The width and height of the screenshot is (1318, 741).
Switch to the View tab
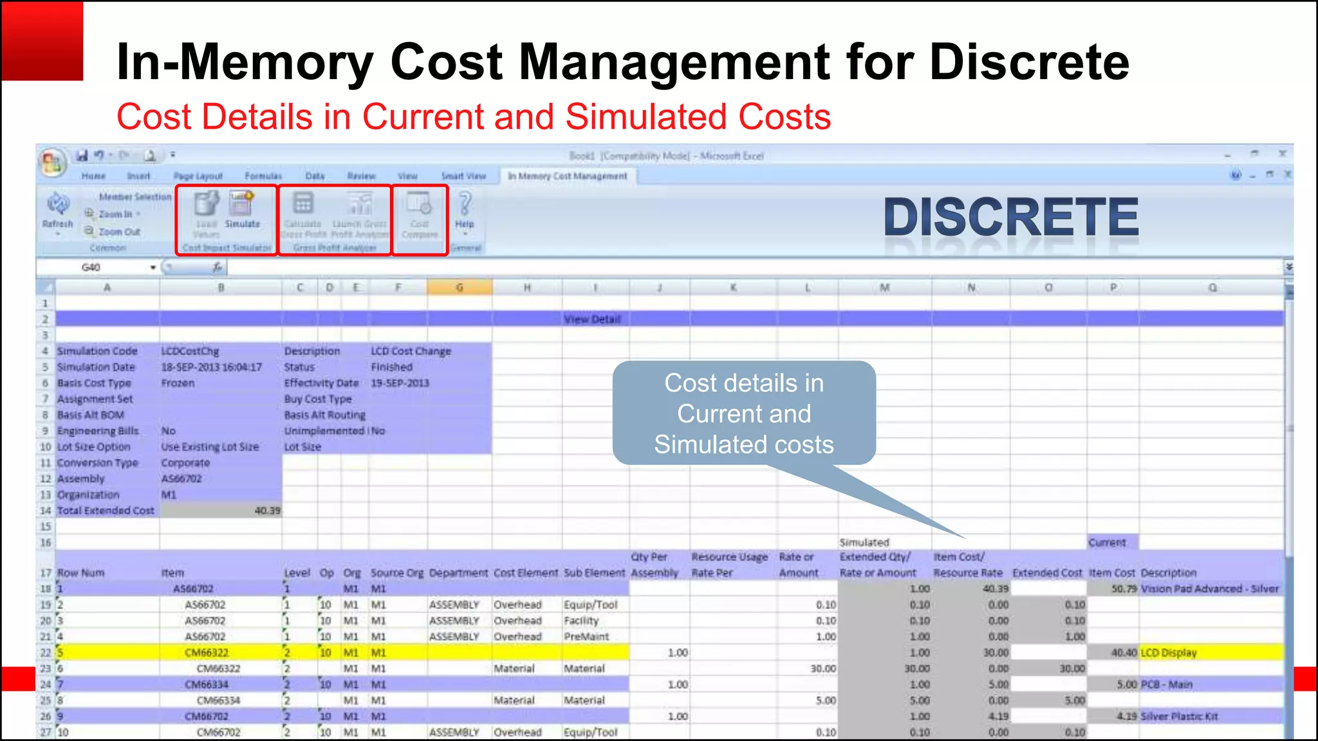(407, 176)
